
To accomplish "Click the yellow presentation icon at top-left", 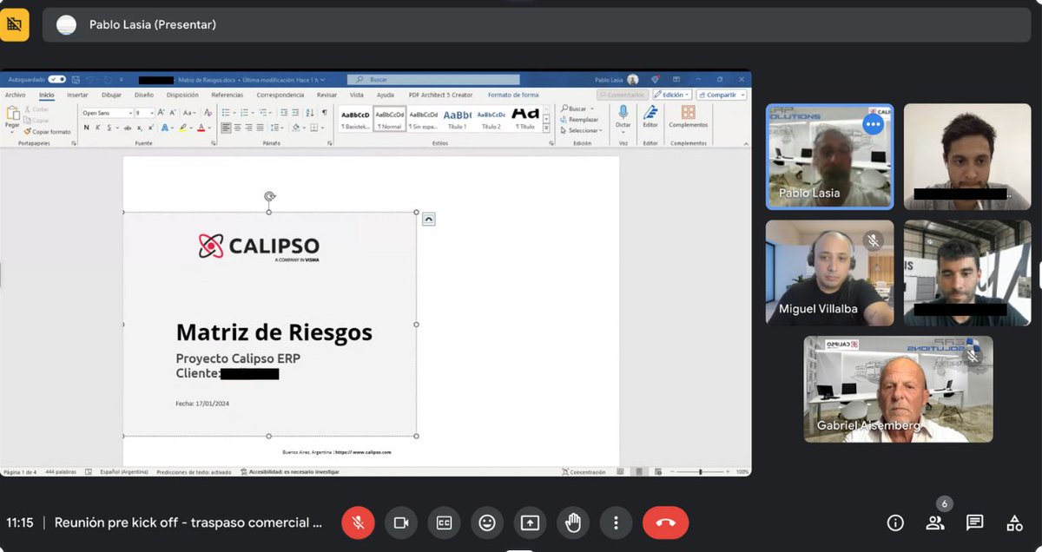I will coord(14,24).
